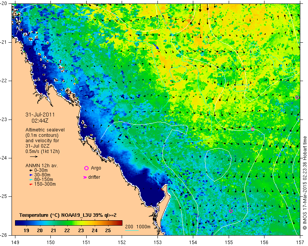The height and width of the screenshot is (246, 308).
Task: Click the latitude axis label -26
Action: click(4, 235)
